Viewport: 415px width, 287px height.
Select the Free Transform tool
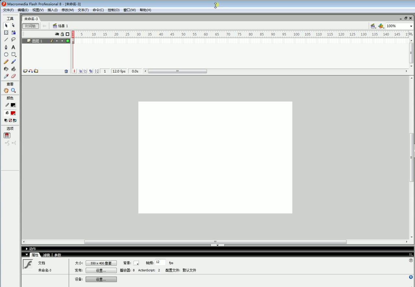click(x=6, y=32)
